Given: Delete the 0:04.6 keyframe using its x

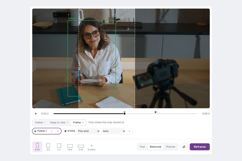Looking at the screenshot, I should click(129, 131).
